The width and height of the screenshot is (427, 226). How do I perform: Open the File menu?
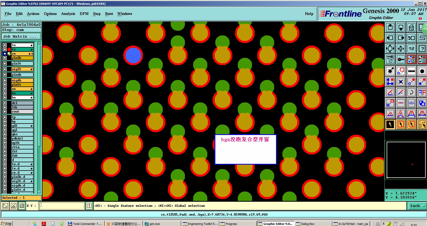(x=8, y=14)
